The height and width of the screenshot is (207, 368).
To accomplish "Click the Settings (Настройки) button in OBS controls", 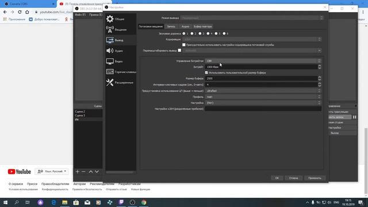I will tap(342, 128).
